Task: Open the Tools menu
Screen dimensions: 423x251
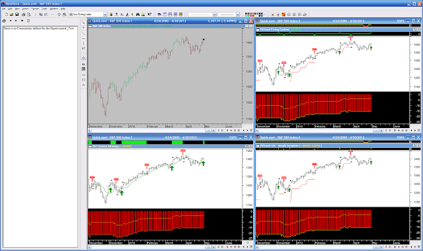Action: 44,9
